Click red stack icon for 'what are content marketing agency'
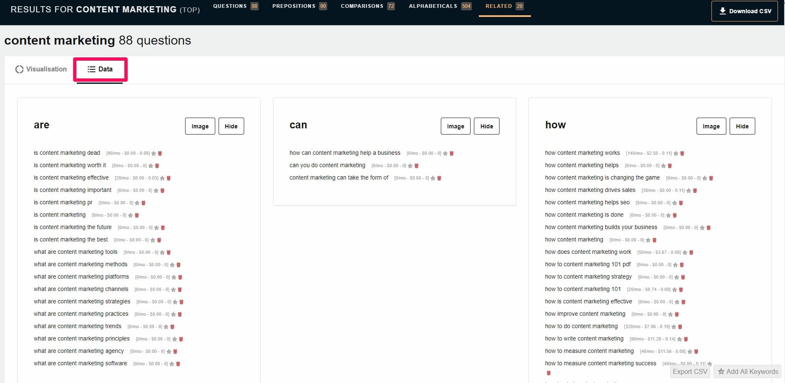This screenshot has height=383, width=785. click(x=175, y=352)
